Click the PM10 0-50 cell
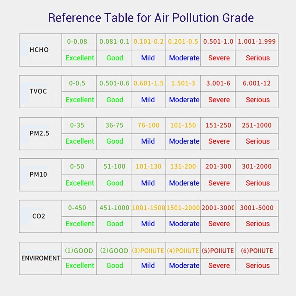The height and width of the screenshot is (296, 296). 77,166
